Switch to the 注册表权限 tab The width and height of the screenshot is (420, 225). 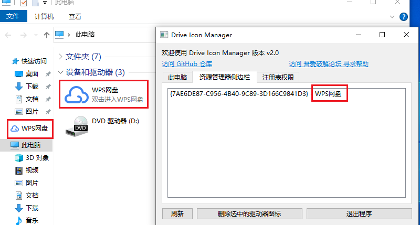(x=278, y=78)
